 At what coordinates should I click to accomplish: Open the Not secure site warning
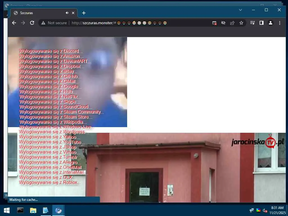(54, 23)
